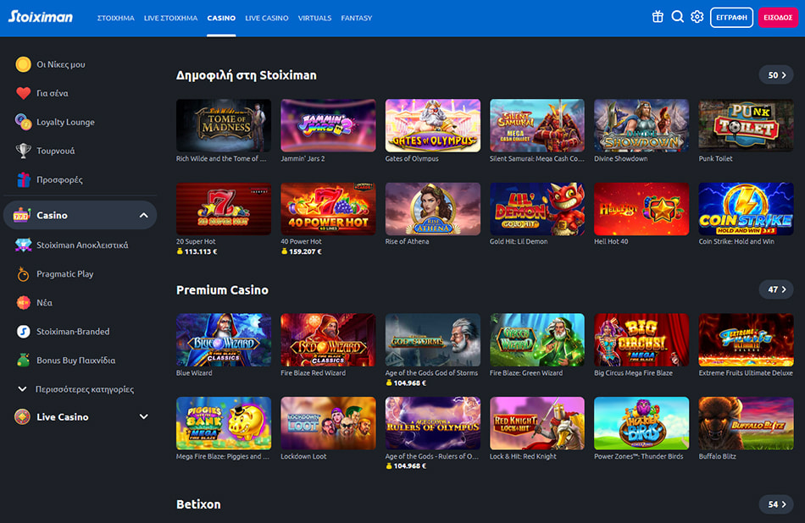Click the casino chip icon beside Live Casino
This screenshot has height=523, width=805.
pyautogui.click(x=22, y=417)
